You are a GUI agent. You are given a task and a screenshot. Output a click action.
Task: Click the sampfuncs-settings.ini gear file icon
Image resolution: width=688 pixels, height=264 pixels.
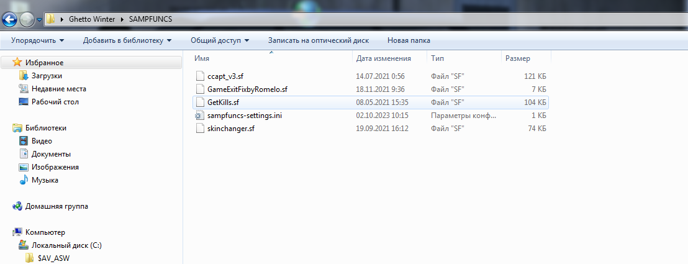(199, 116)
